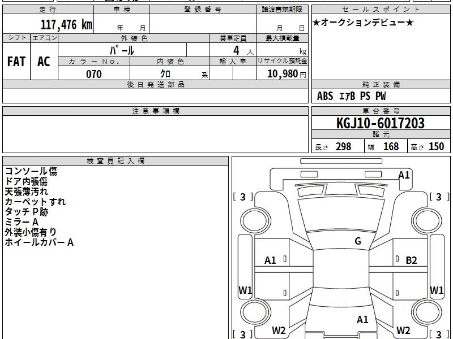This screenshot has width=453, height=339.
Task: Click the コンソール傷 inspector note
Action: (x=31, y=171)
